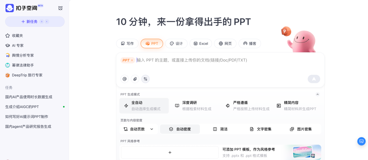The height and width of the screenshot is (160, 368).
Task: Select 文字密集 content density
Action: (261, 129)
